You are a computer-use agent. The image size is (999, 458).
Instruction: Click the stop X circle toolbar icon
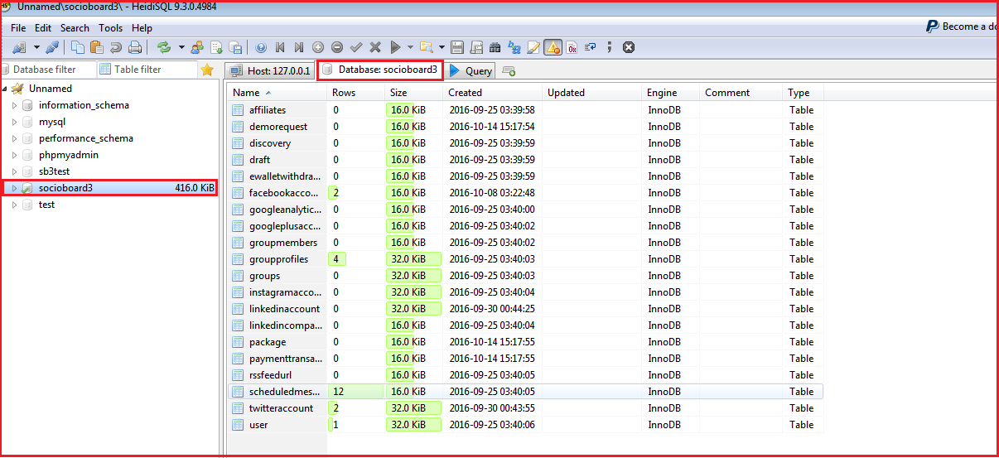coord(629,47)
